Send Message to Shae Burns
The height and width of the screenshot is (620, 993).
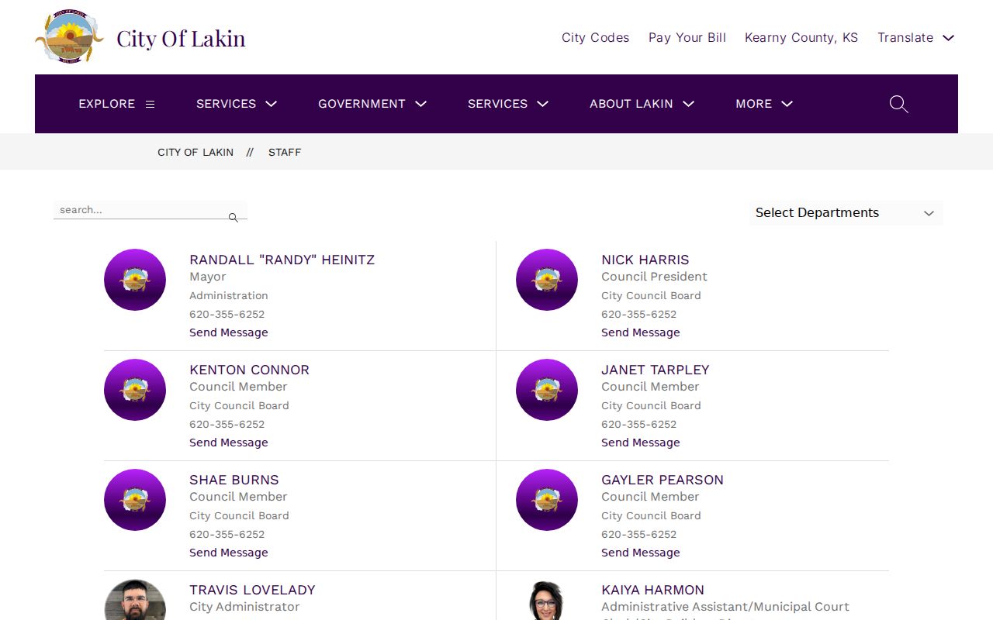[229, 553]
